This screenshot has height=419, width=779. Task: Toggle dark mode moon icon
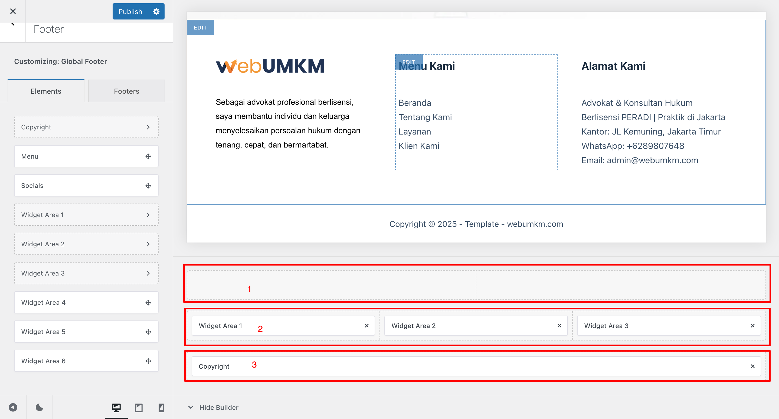[x=39, y=408]
